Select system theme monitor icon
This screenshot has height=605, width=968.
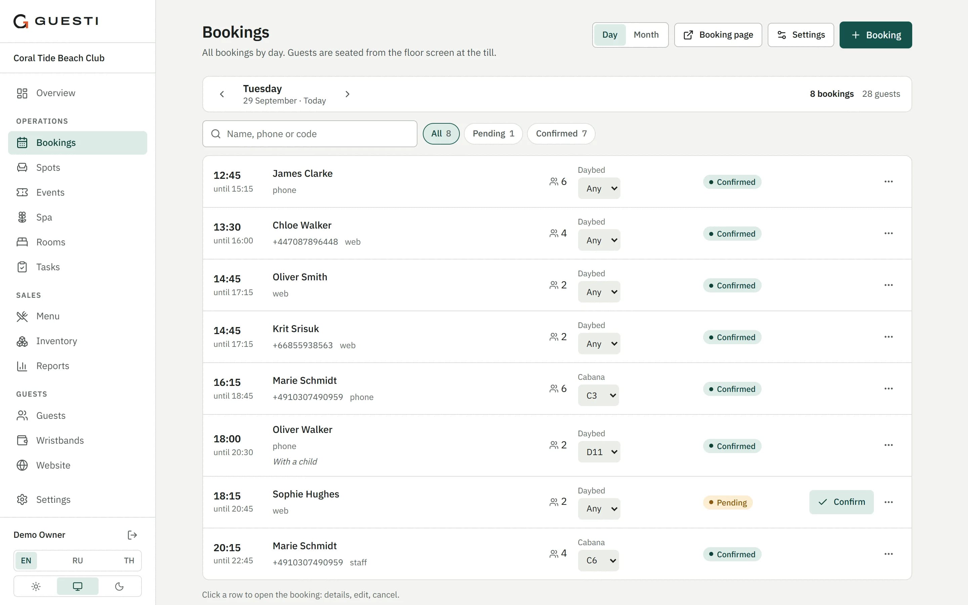78,586
